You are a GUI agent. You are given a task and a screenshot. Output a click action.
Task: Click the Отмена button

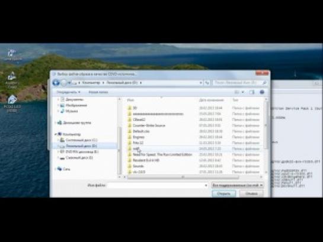(x=251, y=193)
